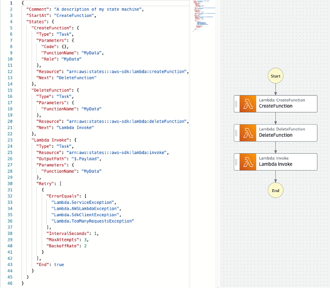Select the CreateFunction state label in graph

[275, 106]
